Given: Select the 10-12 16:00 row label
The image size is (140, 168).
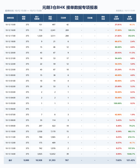Looking at the screenshot, I should [10, 30].
